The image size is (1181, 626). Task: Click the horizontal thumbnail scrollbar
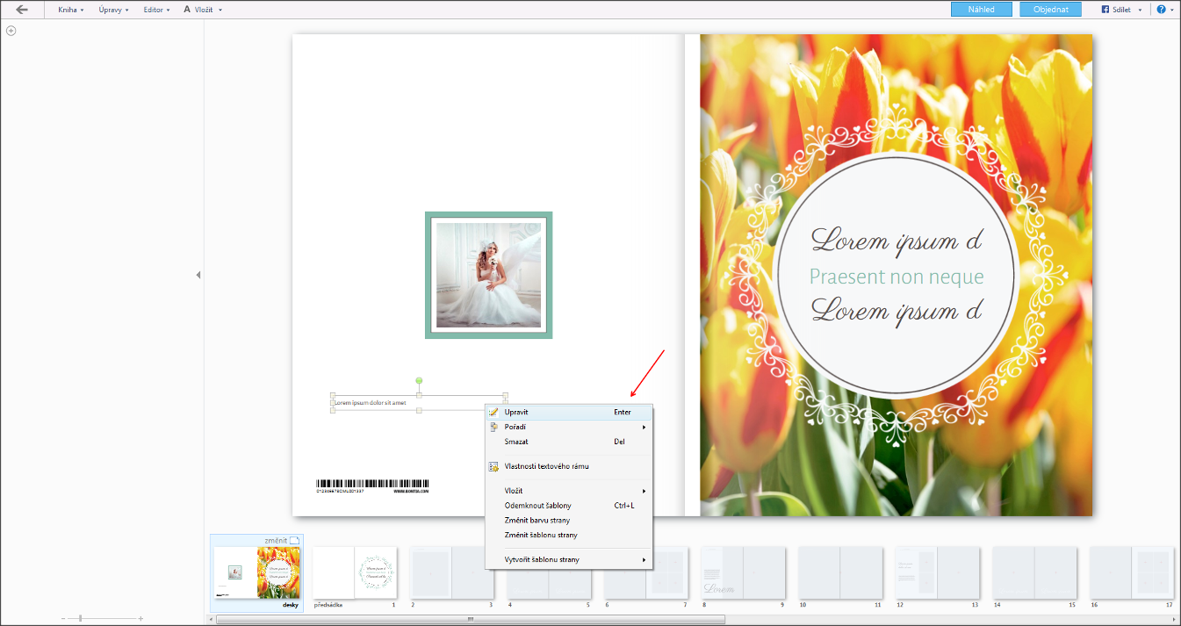click(x=471, y=619)
